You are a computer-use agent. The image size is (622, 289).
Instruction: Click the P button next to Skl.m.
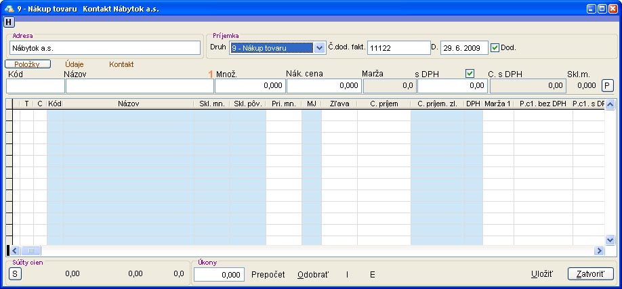[608, 86]
